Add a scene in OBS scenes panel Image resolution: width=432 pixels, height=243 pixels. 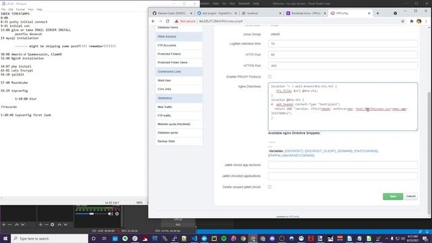pyautogui.click(x=4, y=225)
